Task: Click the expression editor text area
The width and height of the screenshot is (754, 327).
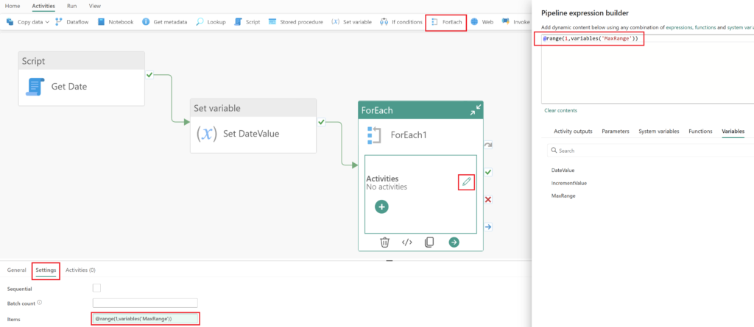Action: pyautogui.click(x=647, y=68)
